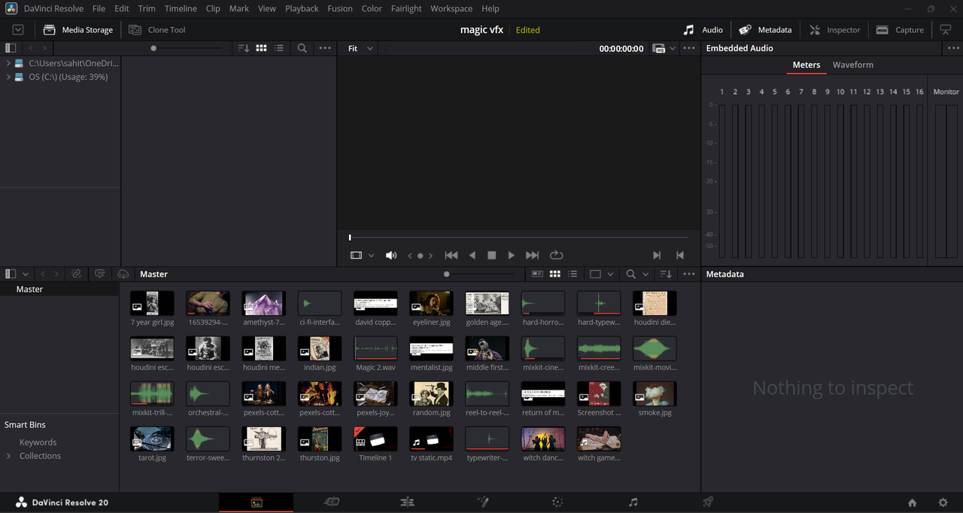Set mark in point in viewer

tap(657, 255)
